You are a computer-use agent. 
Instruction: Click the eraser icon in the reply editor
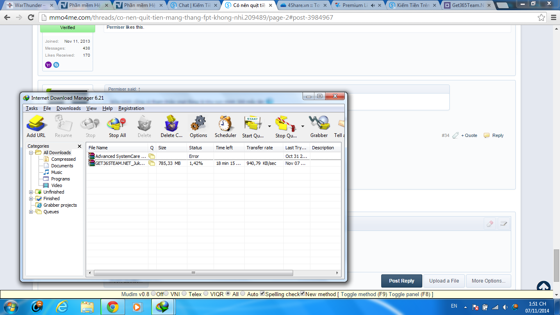490,224
